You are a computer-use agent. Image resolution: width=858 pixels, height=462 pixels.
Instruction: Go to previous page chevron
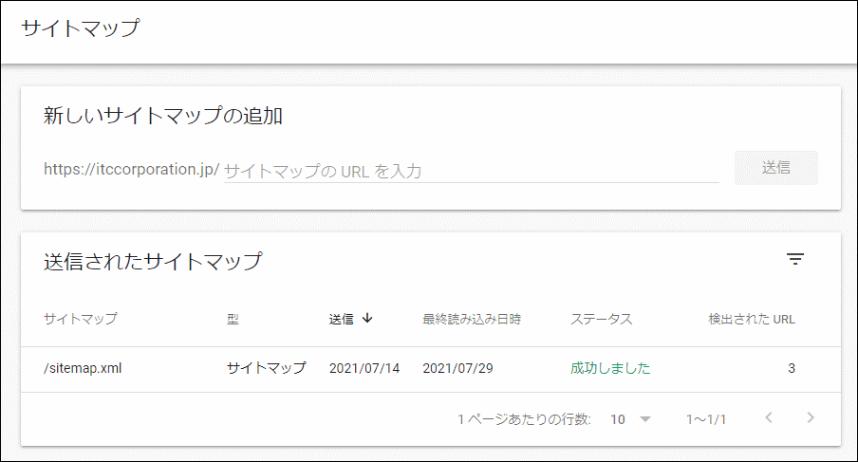click(x=769, y=417)
